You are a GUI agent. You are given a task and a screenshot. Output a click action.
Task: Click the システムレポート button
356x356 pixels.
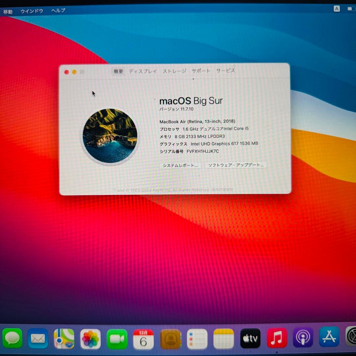pyautogui.click(x=180, y=165)
